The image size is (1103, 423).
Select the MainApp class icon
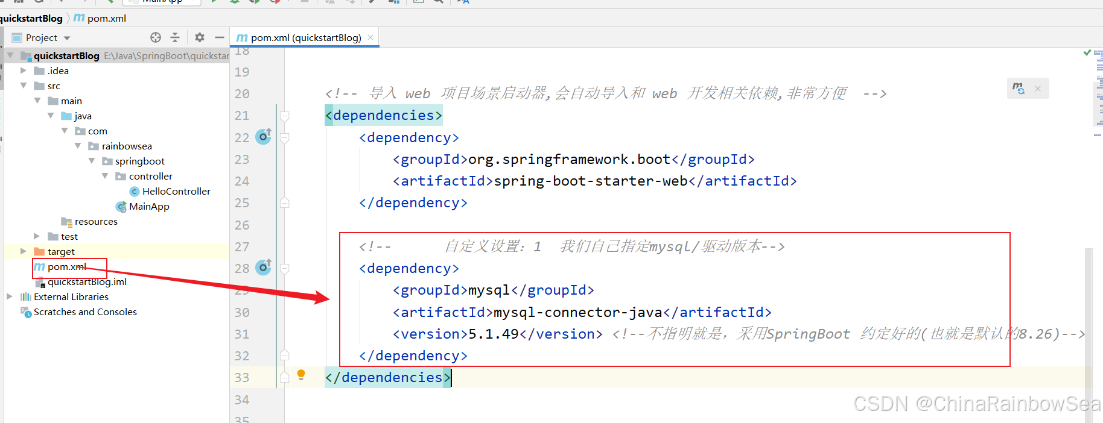121,207
